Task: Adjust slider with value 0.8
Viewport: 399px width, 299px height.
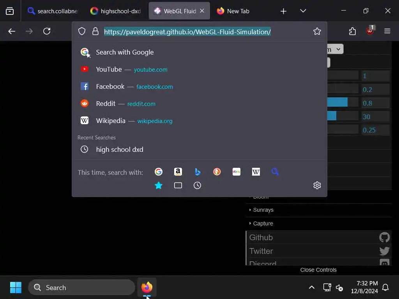Action: coord(343,103)
